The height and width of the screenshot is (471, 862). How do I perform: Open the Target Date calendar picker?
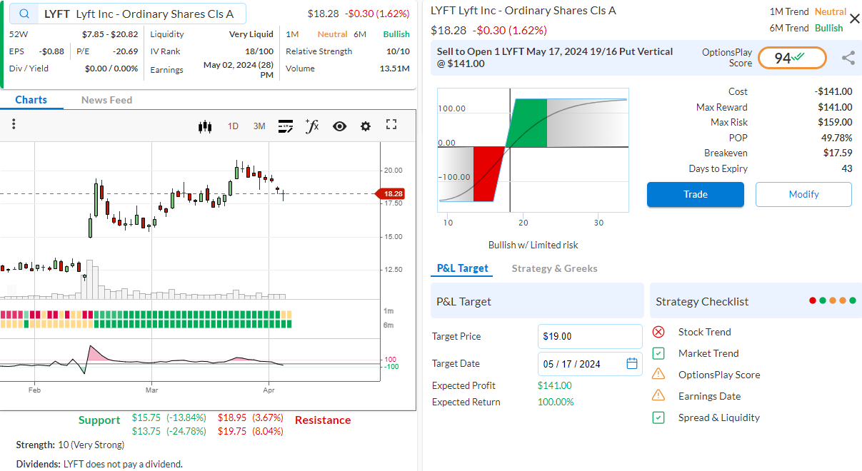click(631, 364)
